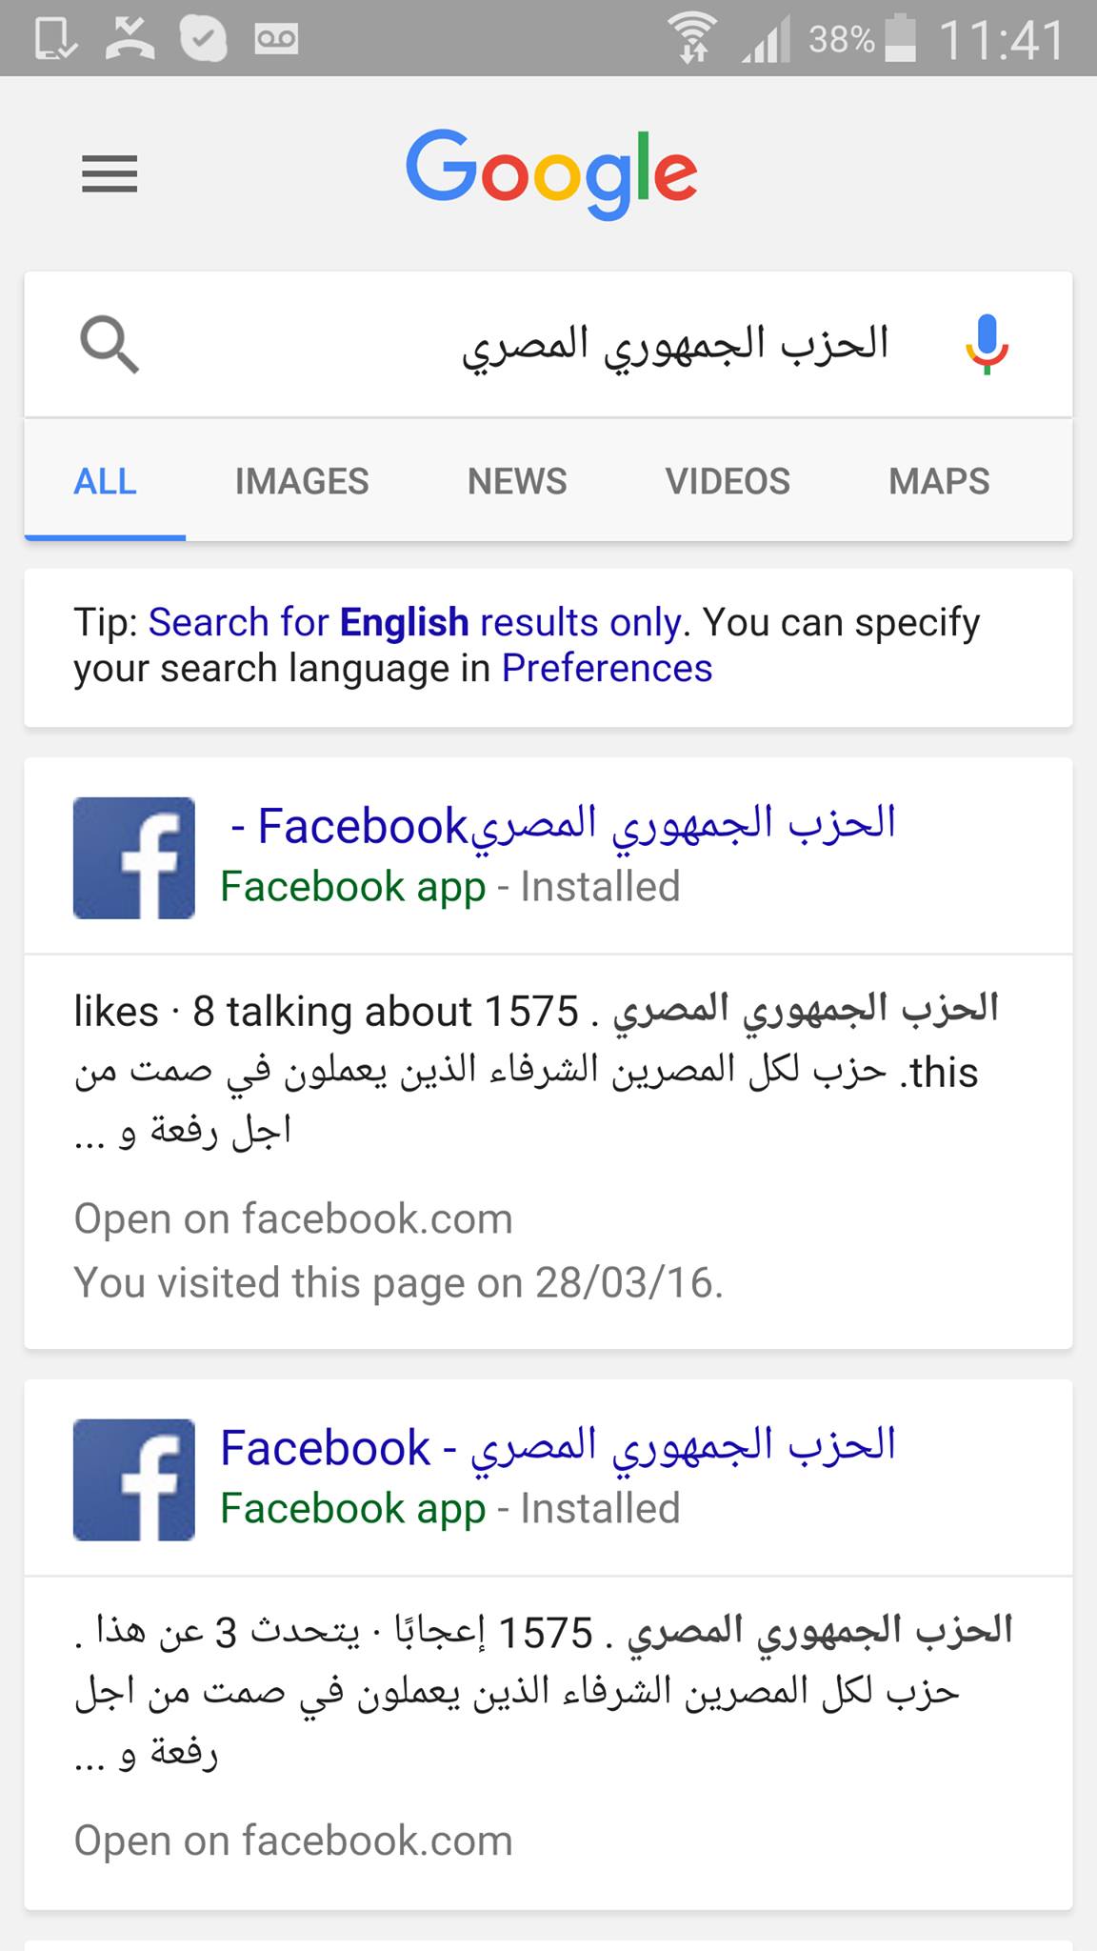Viewport: 1097px width, 1951px height.
Task: Tap Facebook icon of first result
Action: click(x=134, y=857)
